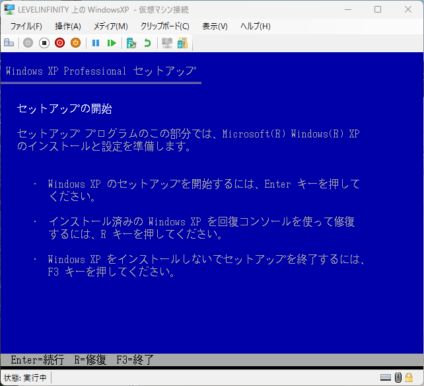Screen dimensions: 424x386
Task: Click the last toolbar icon right of the enhanced session icon
Action: [182, 43]
